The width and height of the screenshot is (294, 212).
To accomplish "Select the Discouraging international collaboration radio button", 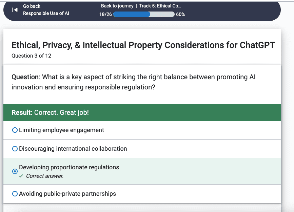I will click(15, 149).
